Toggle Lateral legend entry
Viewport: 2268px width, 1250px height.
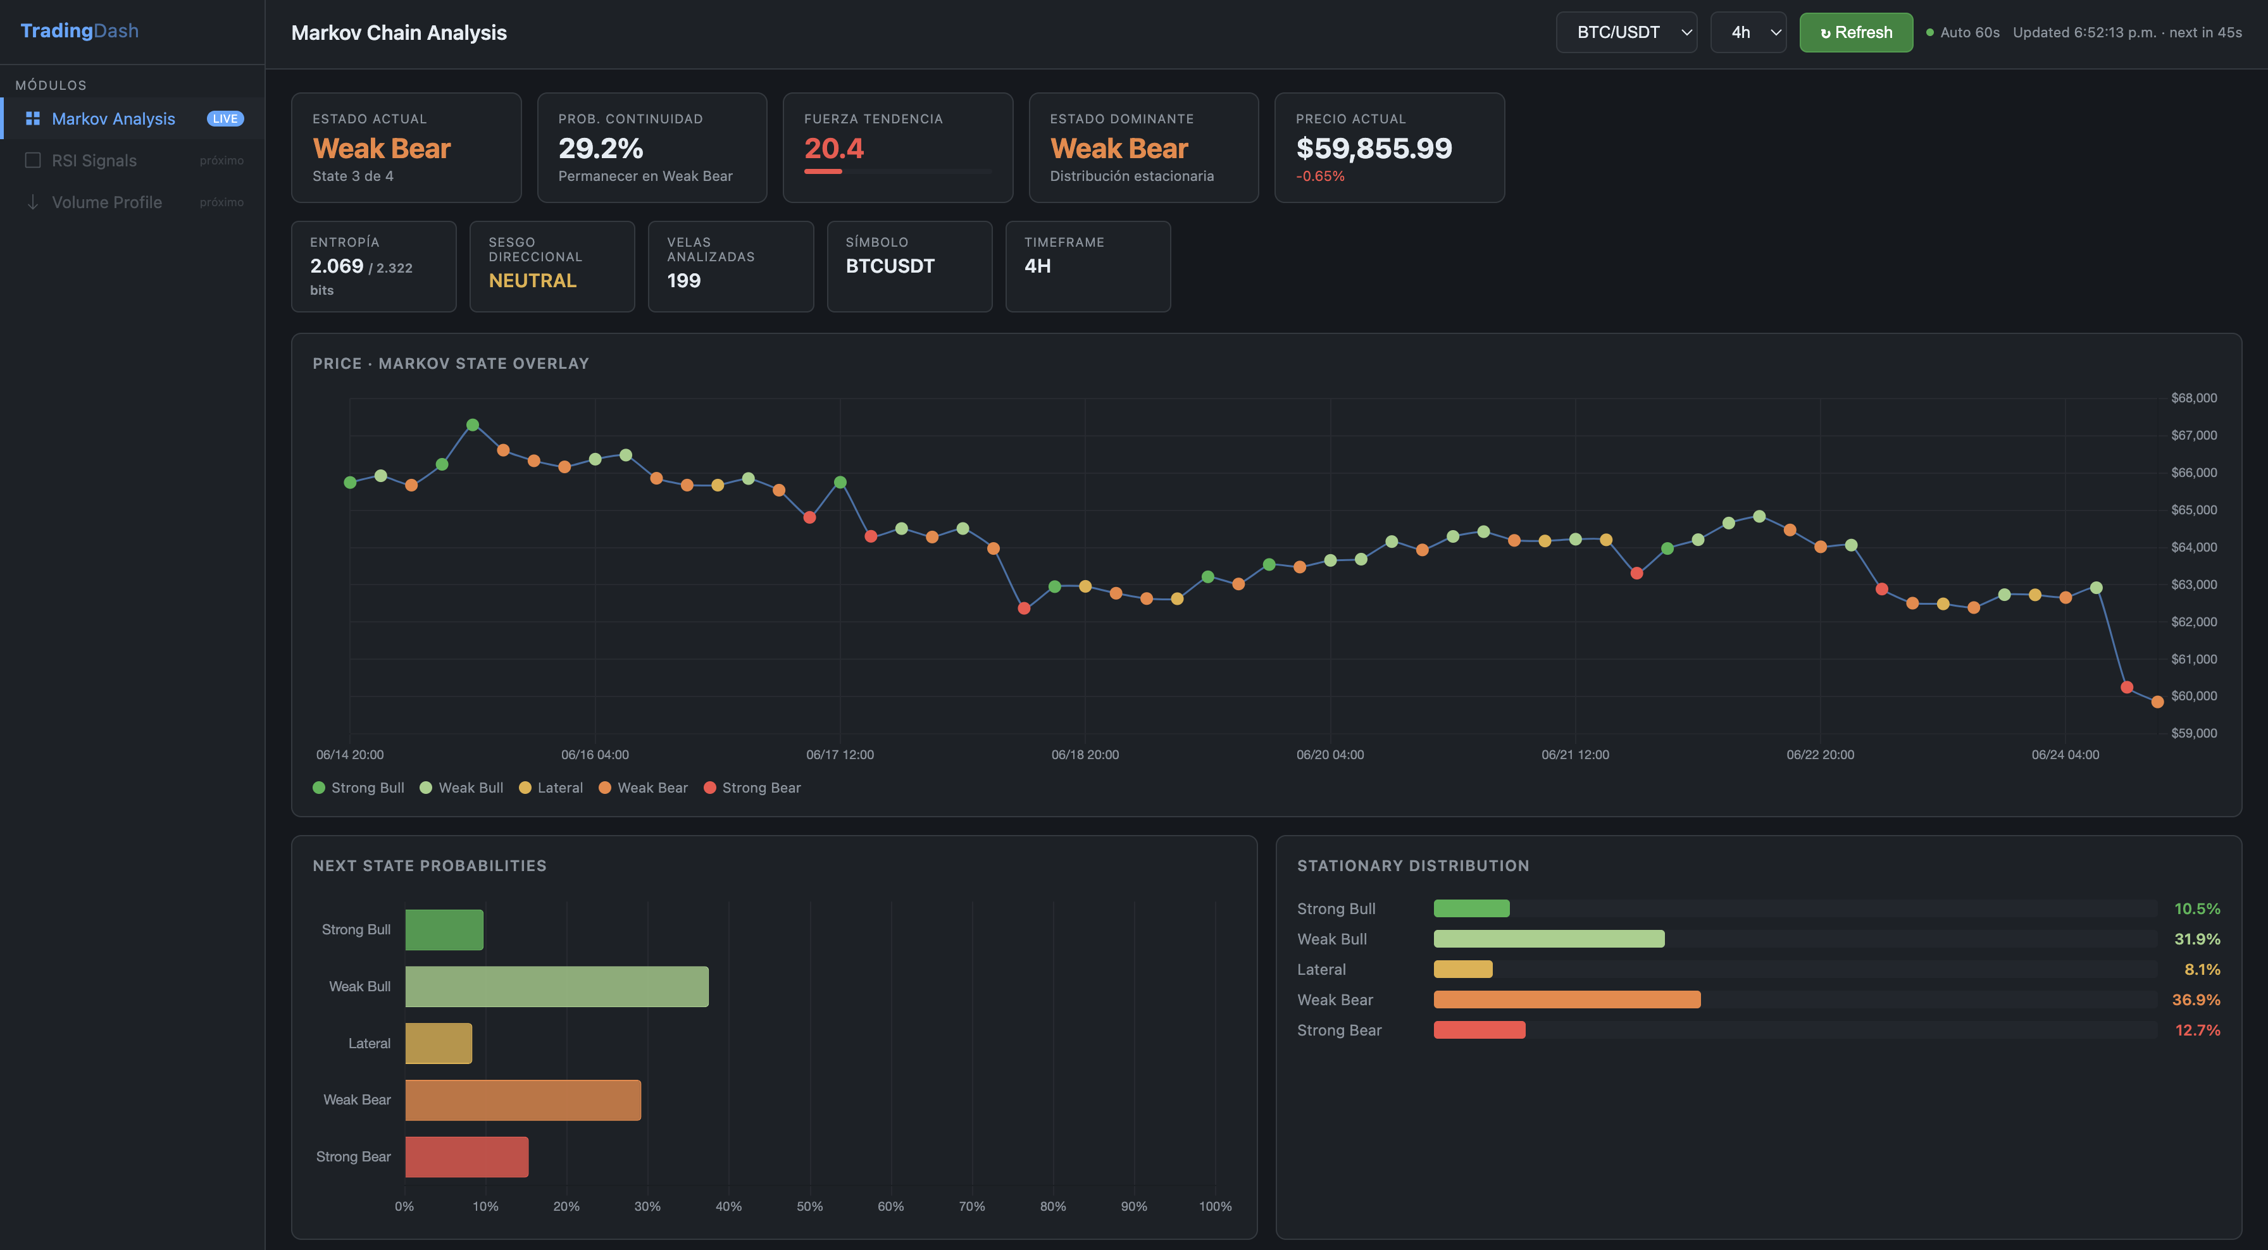[551, 788]
